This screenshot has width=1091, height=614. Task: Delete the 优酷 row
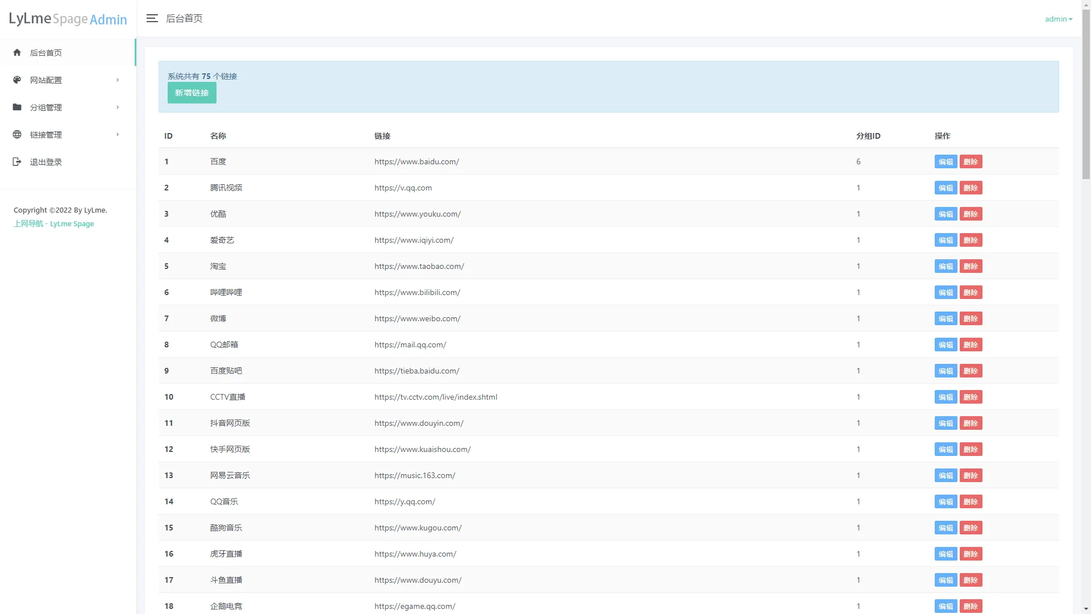[971, 214]
